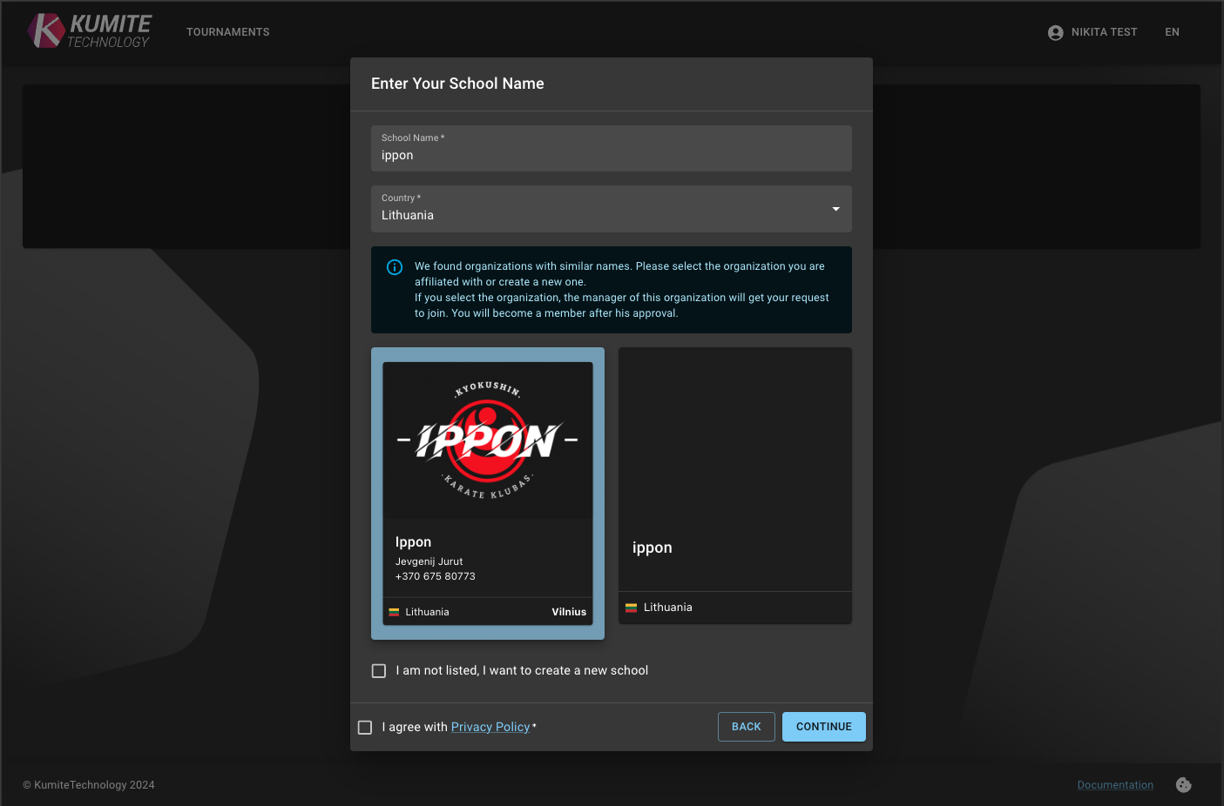The height and width of the screenshot is (806, 1224).
Task: Click the Kumite Technology logo
Action: coord(90,31)
